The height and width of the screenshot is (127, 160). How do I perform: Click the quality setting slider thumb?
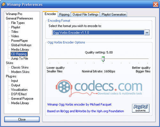click(x=103, y=59)
